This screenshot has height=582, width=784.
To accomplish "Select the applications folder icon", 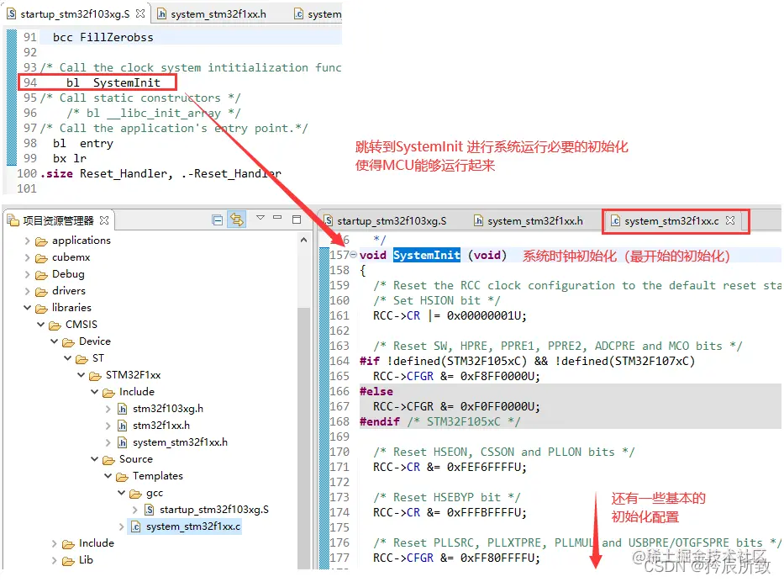I will pos(41,241).
